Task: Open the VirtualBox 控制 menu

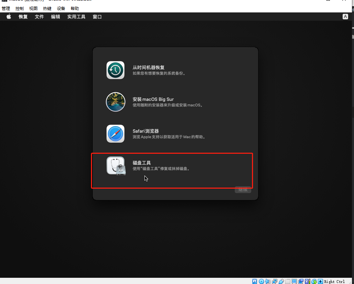Action: (20, 8)
